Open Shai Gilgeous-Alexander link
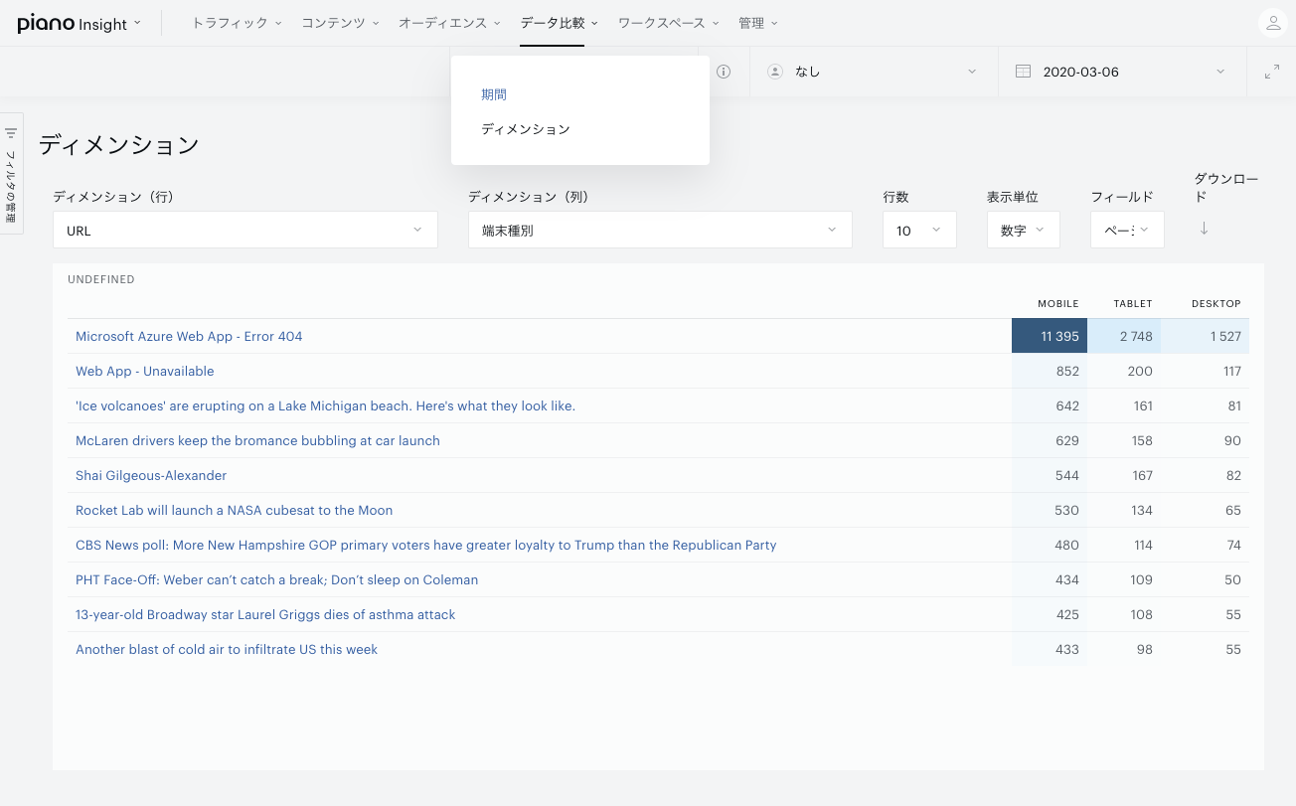Screen dimensions: 1296x806 pos(151,475)
